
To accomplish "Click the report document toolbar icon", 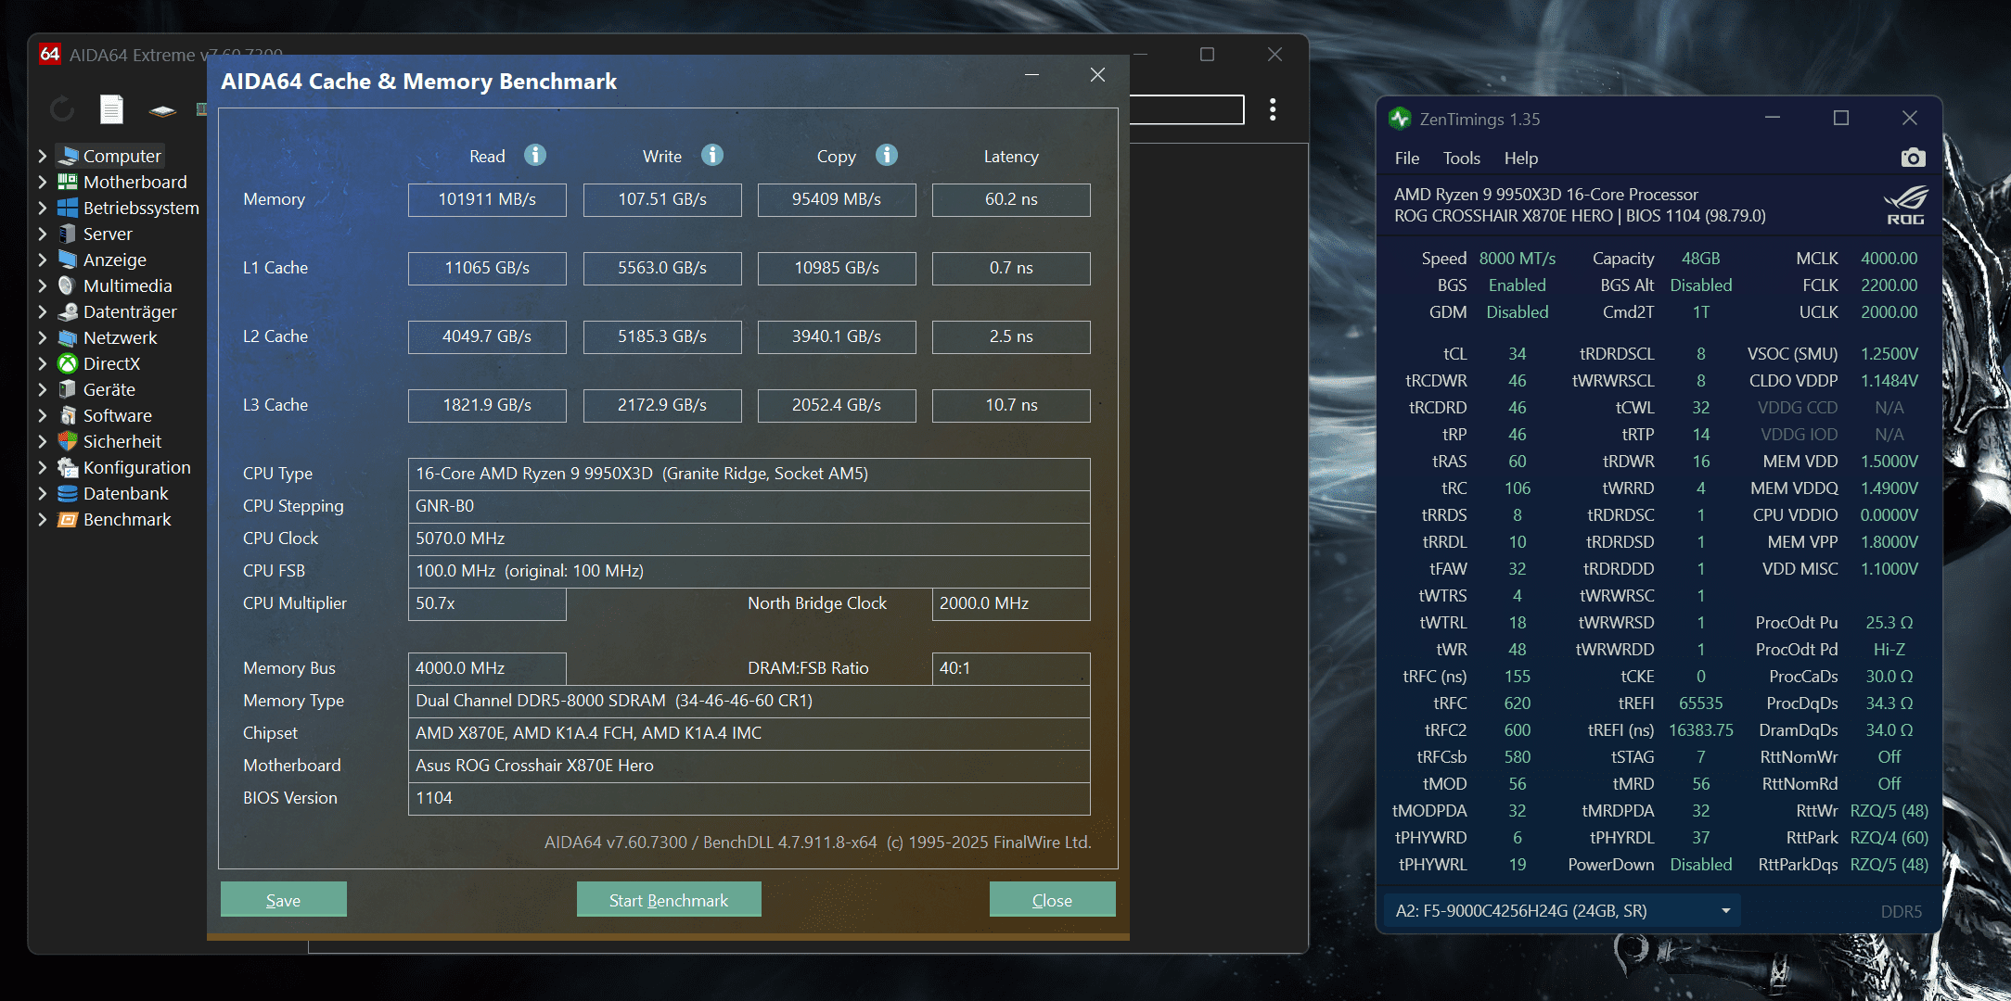I will [111, 110].
